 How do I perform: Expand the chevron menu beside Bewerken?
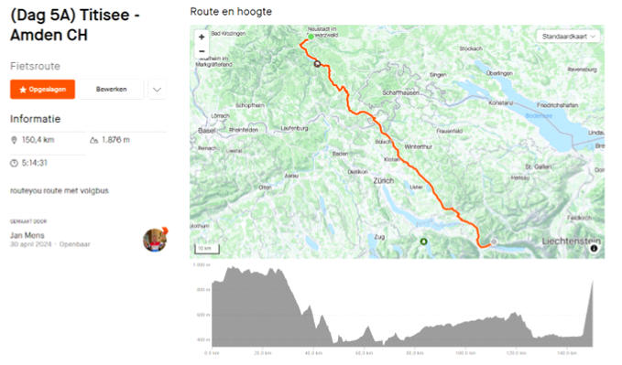pyautogui.click(x=157, y=90)
